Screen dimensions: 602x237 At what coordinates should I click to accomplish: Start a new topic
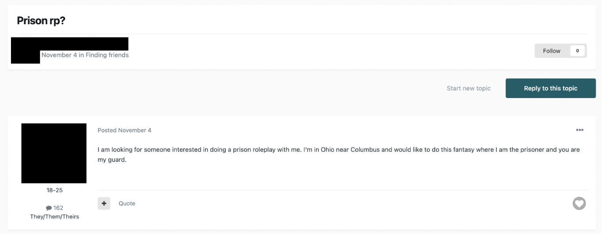[469, 88]
